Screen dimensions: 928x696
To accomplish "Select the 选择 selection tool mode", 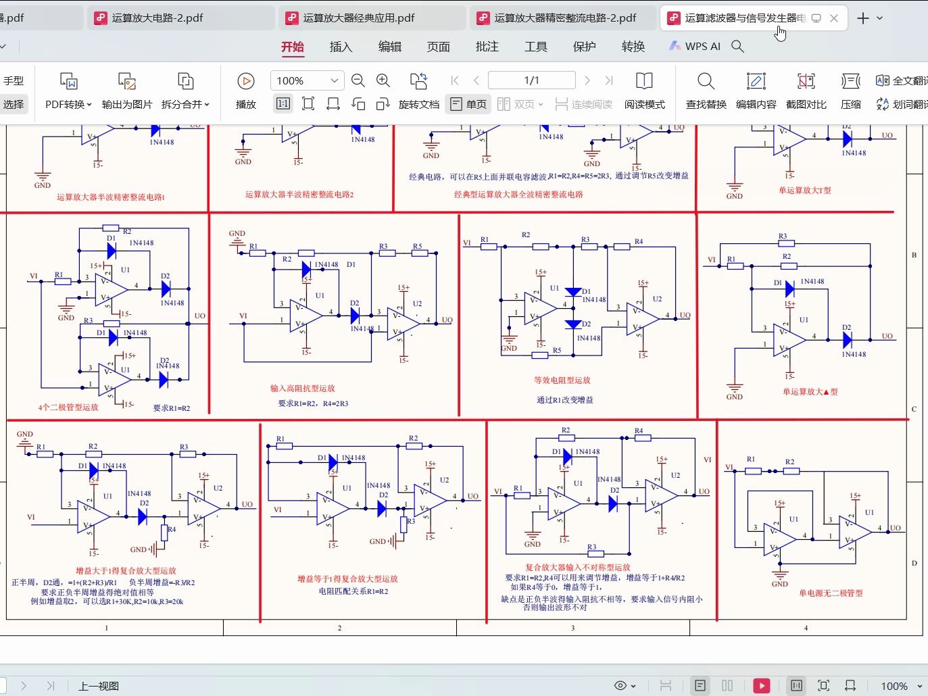I will coord(14,104).
